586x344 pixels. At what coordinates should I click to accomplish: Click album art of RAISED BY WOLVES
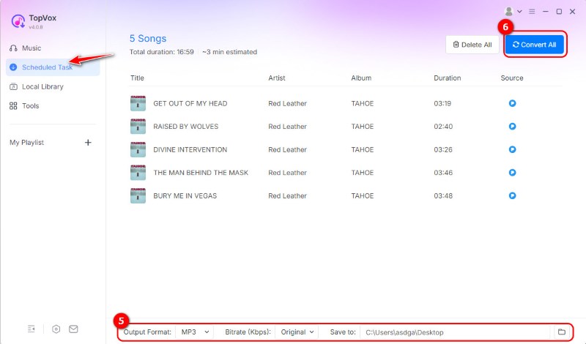pyautogui.click(x=138, y=127)
